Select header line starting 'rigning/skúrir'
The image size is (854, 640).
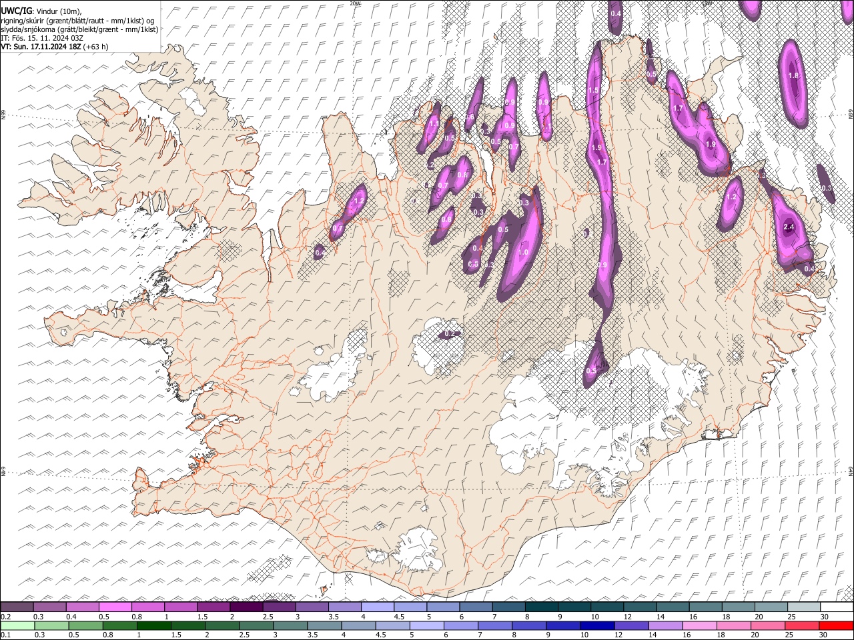click(77, 21)
